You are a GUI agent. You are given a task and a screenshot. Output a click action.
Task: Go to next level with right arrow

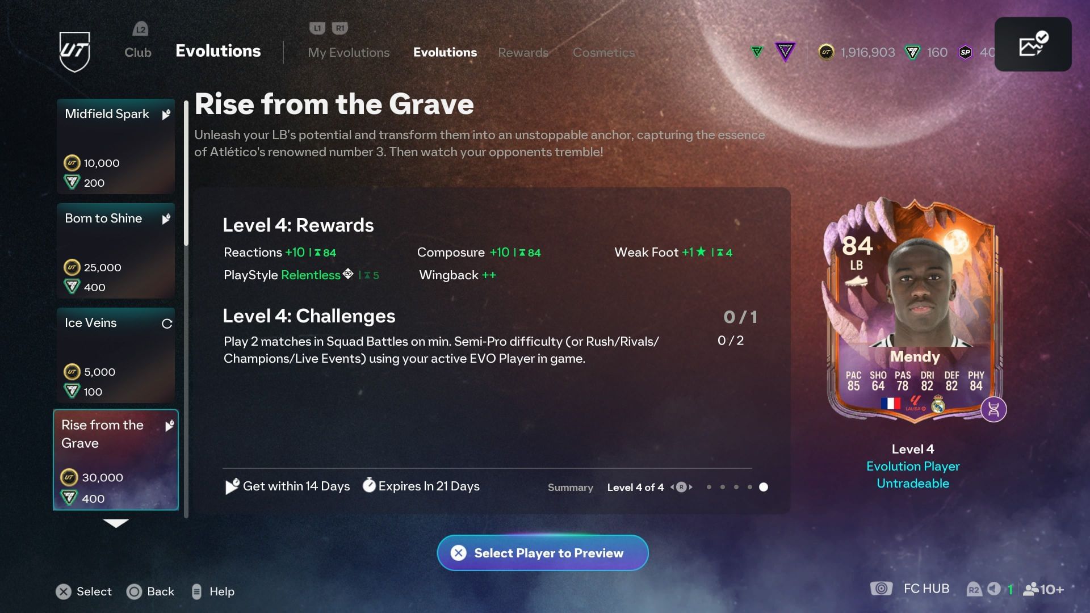[x=690, y=487]
